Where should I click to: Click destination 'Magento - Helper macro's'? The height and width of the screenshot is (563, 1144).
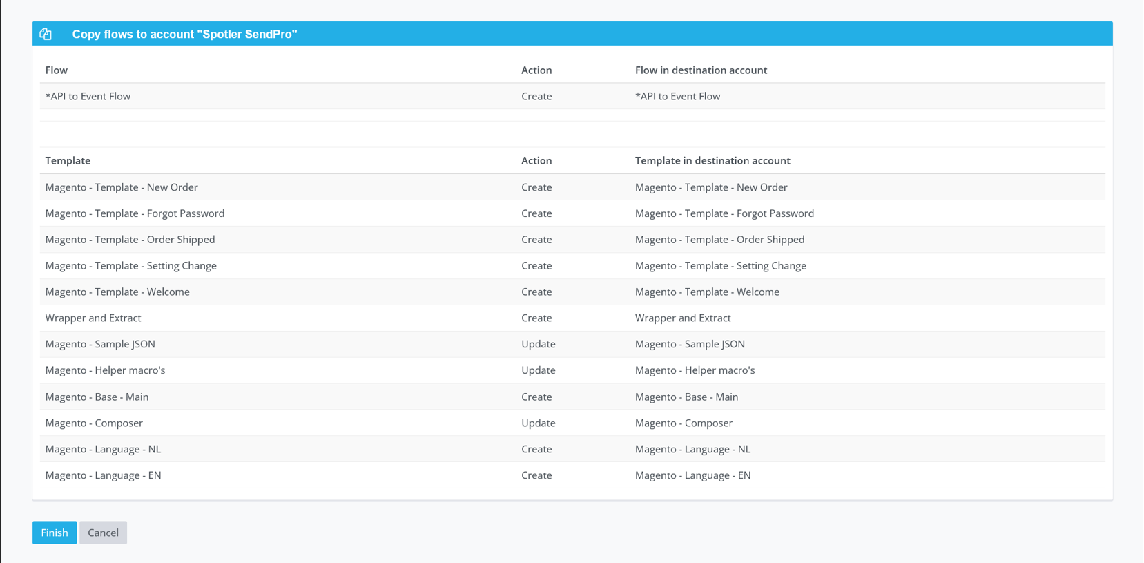(x=695, y=370)
